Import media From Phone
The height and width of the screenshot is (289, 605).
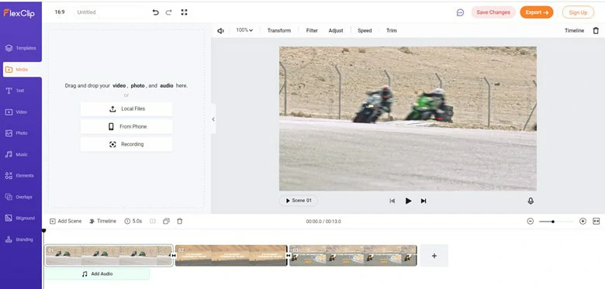click(x=126, y=127)
